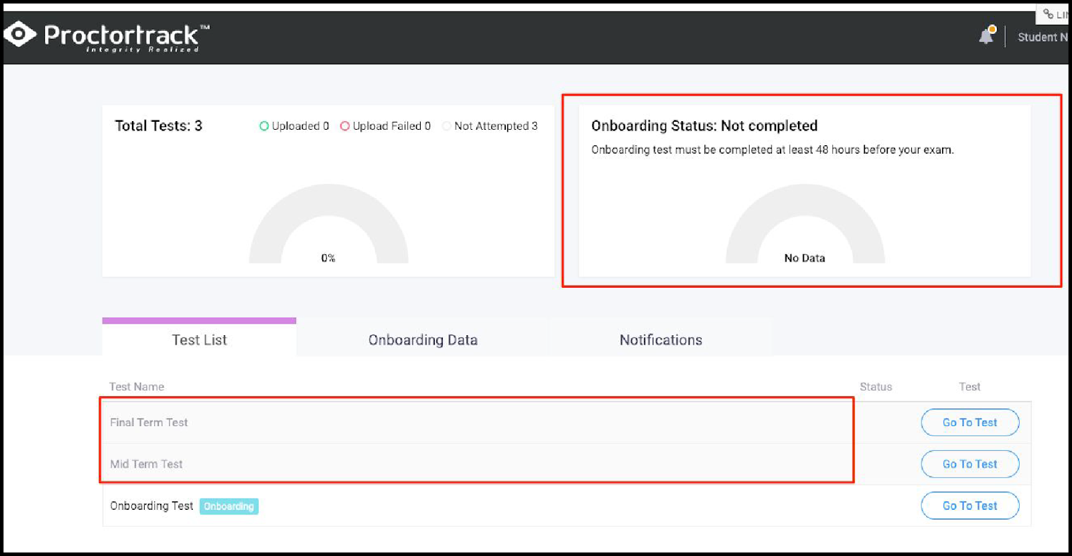Image resolution: width=1072 pixels, height=556 pixels.
Task: Click the Onboarding Test row name
Action: pos(151,506)
